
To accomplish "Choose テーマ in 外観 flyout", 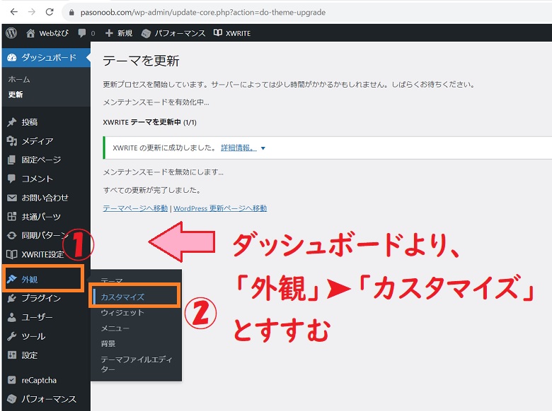I will (x=112, y=280).
